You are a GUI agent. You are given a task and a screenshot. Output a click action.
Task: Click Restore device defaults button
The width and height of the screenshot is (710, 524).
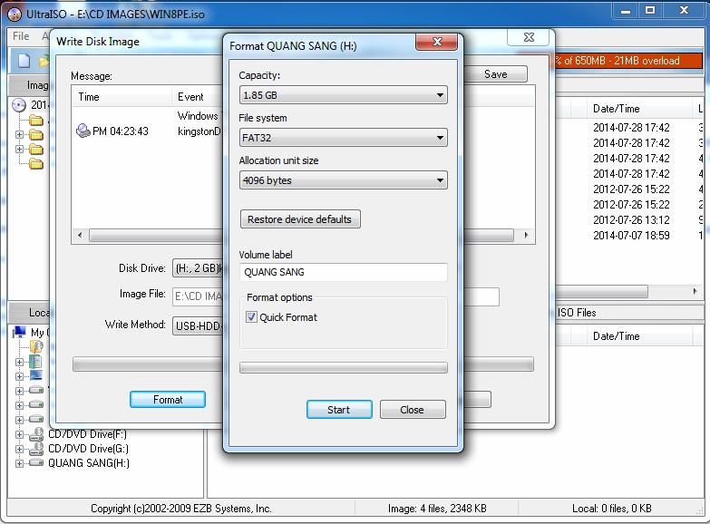point(300,219)
